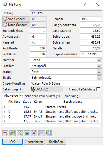Click station value 11,36
104x146 pixels.
click(x=27, y=121)
